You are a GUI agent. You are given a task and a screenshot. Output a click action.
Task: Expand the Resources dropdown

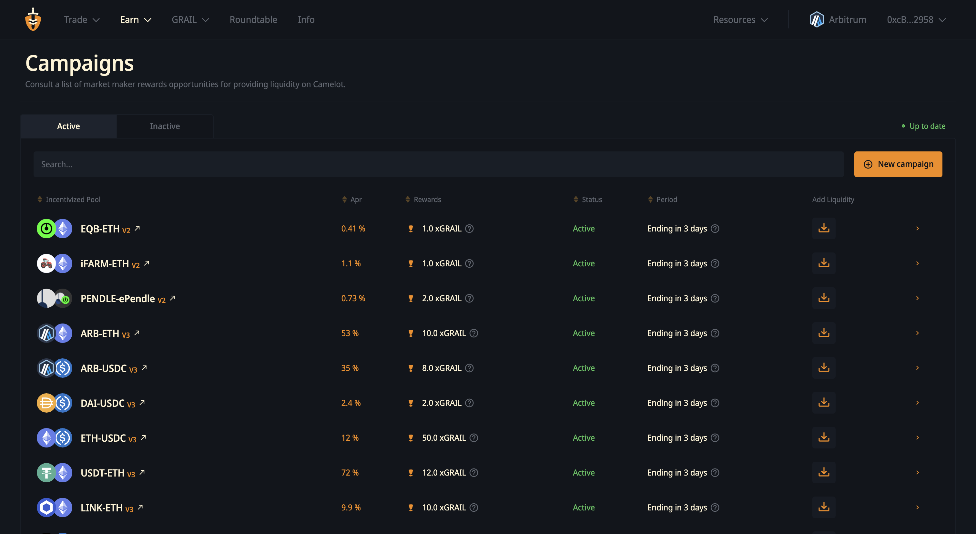click(x=740, y=20)
